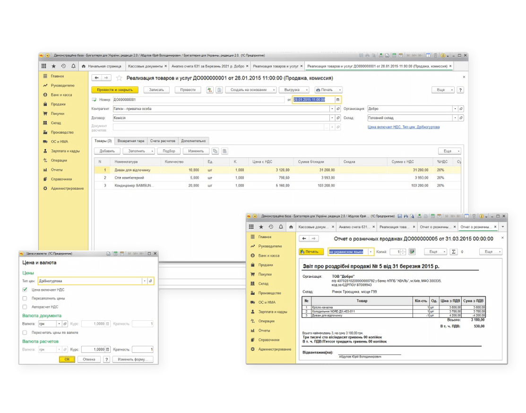
Task: Tick the Авторасчет НДС checkbox
Action: pos(25,307)
